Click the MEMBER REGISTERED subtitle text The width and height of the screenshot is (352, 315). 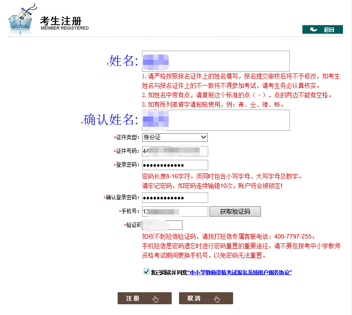pyautogui.click(x=64, y=28)
